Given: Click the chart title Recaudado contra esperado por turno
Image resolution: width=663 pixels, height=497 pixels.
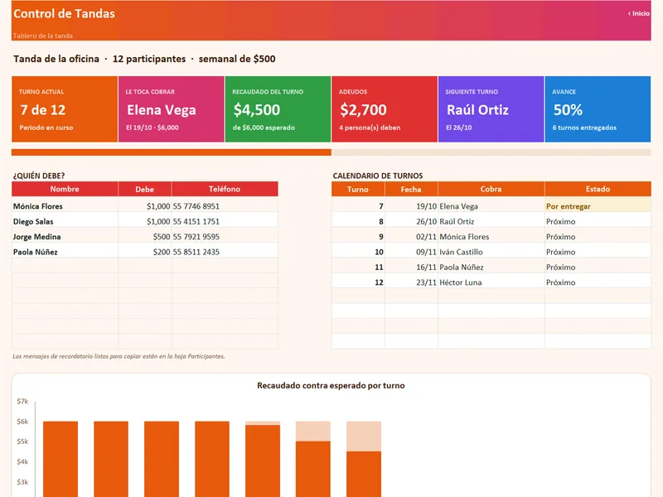Looking at the screenshot, I should coord(331,385).
